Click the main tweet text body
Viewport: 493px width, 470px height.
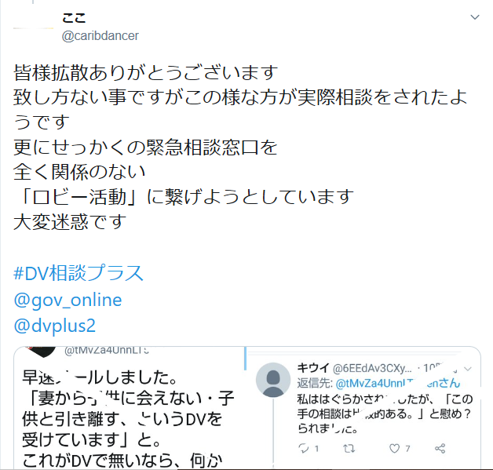(240, 147)
